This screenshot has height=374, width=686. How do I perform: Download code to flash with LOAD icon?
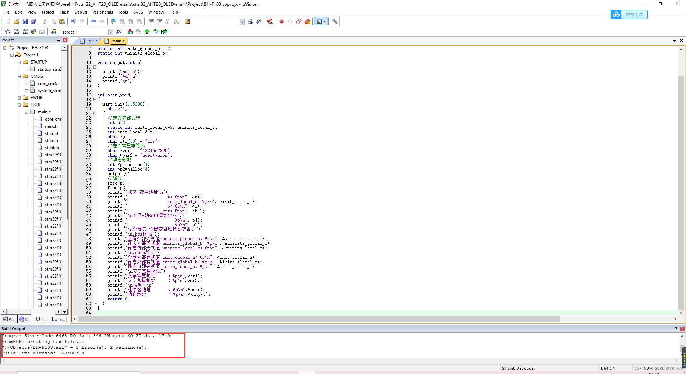54,31
